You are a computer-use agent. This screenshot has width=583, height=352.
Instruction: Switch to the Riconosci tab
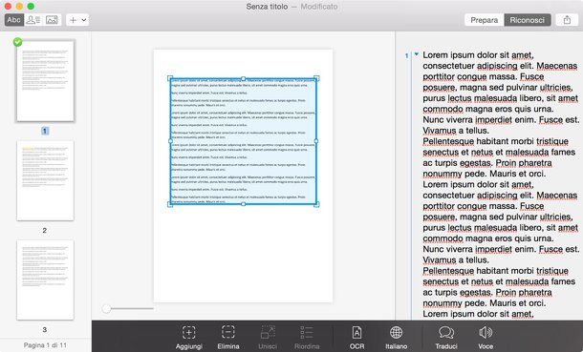point(527,20)
